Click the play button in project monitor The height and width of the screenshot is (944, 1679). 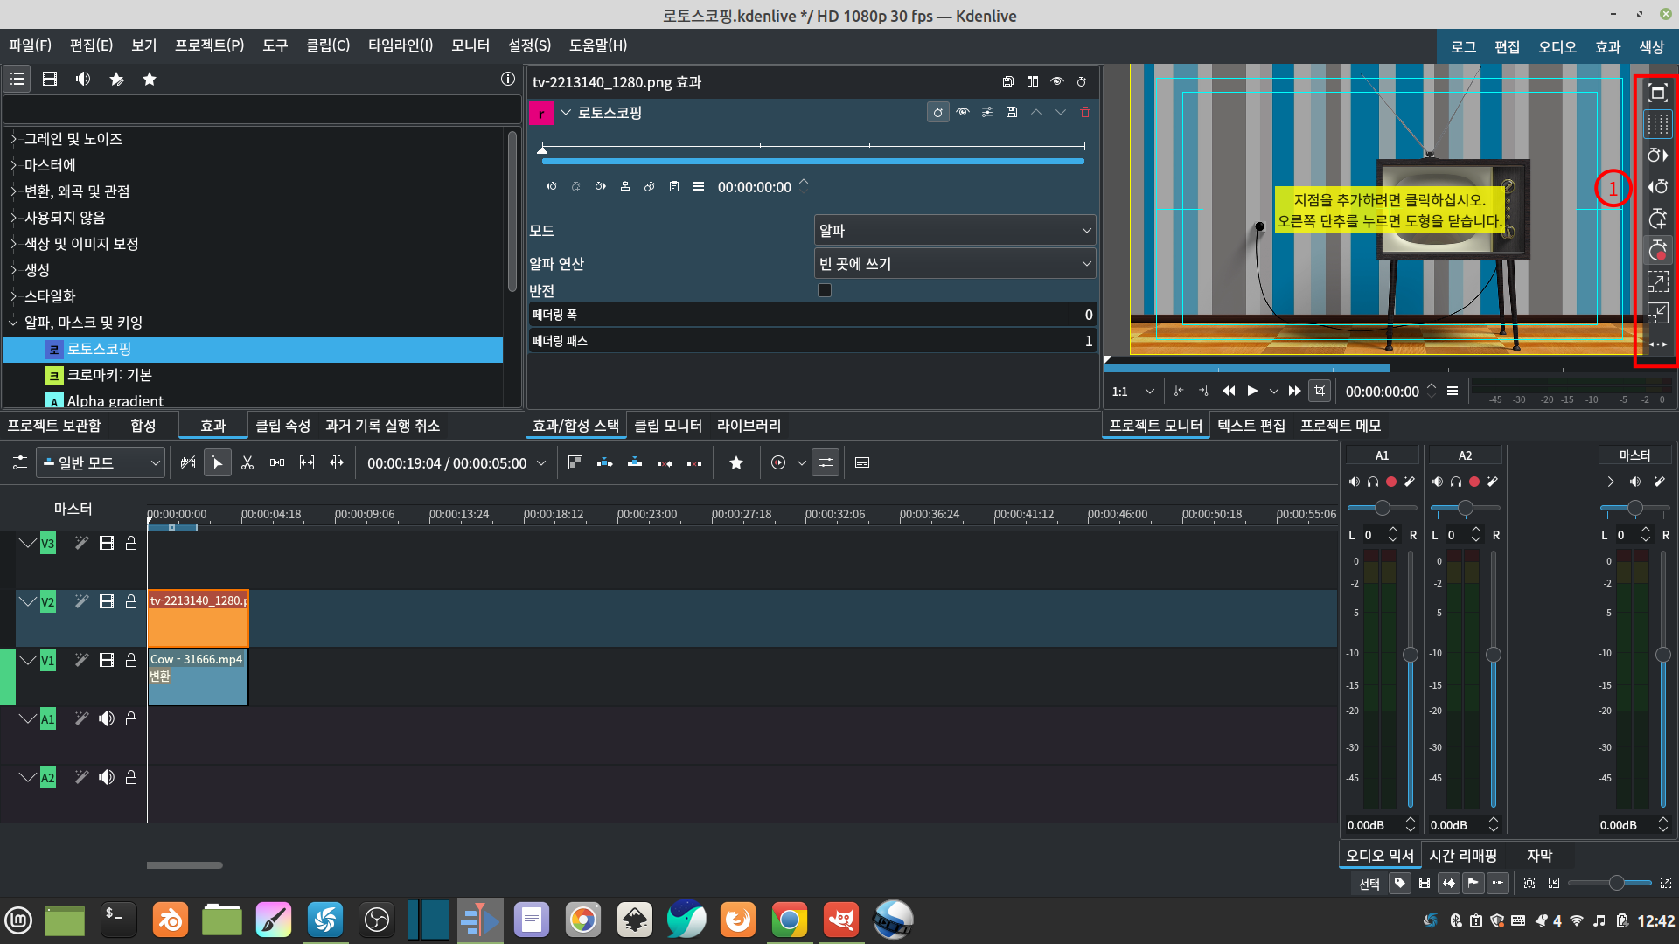click(1252, 391)
